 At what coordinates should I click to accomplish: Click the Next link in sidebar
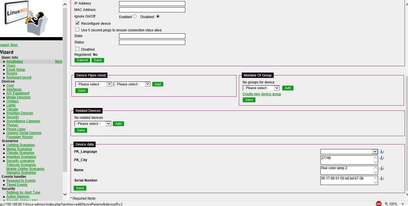[x=58, y=62]
